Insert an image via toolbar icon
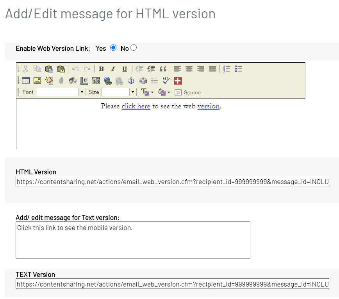 coord(37,81)
